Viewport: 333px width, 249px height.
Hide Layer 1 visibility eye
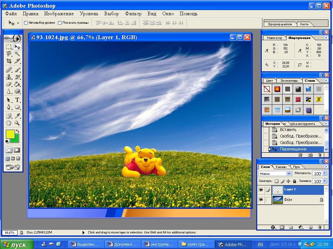pos(261,190)
